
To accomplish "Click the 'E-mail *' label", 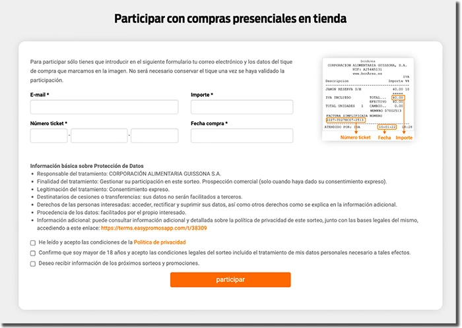I will tap(40, 95).
